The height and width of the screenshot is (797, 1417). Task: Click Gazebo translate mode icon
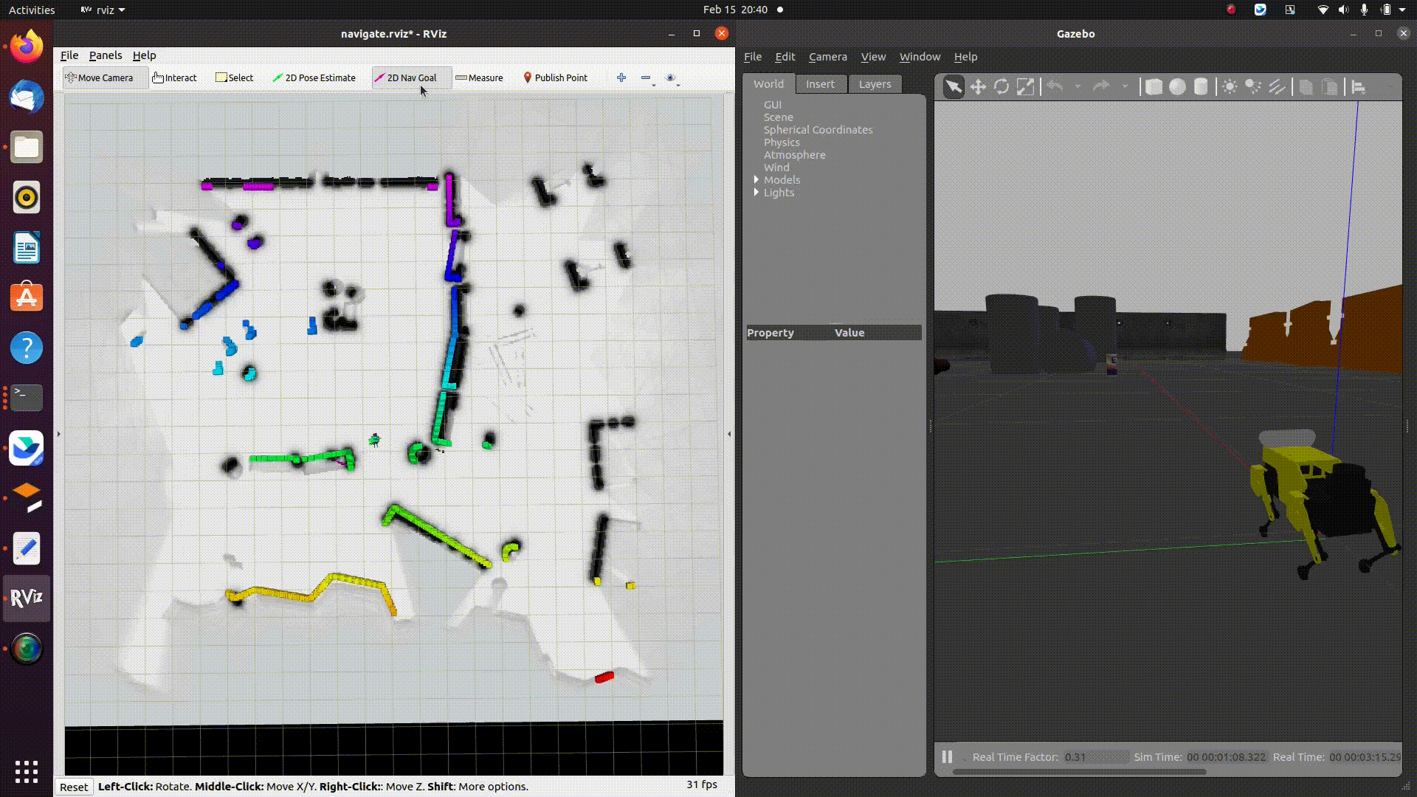[978, 87]
